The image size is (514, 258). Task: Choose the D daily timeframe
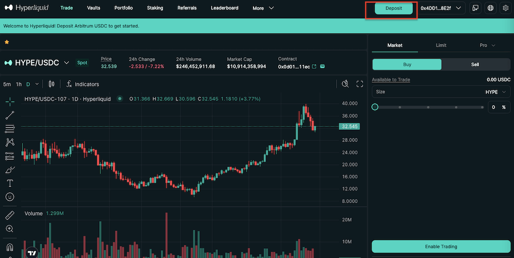coord(28,84)
